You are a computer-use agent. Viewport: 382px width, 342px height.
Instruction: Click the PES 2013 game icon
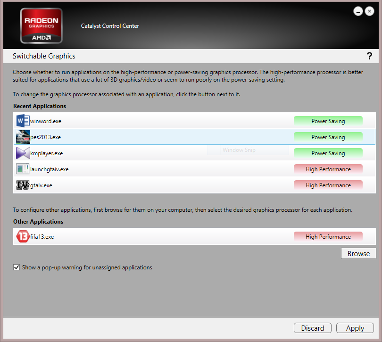[23, 137]
